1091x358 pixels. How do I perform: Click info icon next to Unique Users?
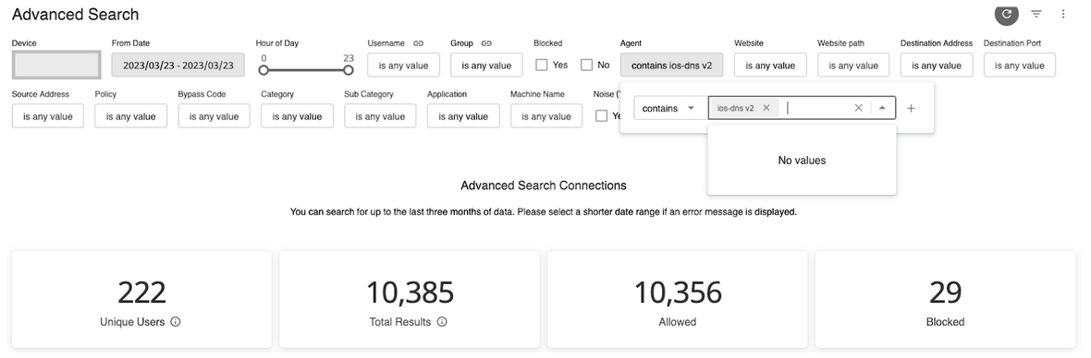coord(176,322)
